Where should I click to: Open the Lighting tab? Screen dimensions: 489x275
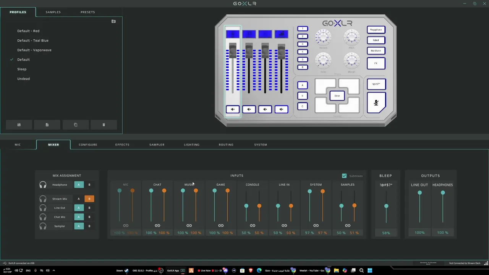point(191,145)
